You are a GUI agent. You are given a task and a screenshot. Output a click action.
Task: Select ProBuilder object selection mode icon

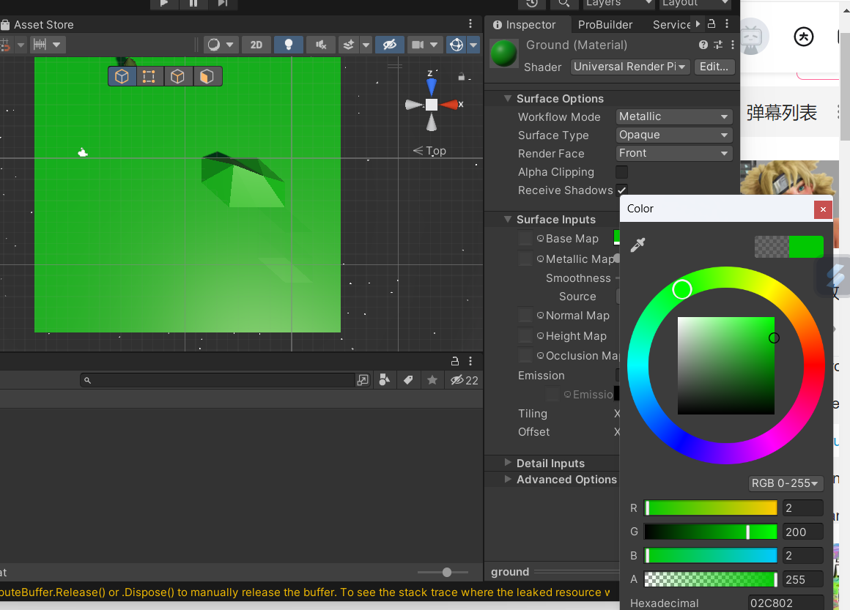(x=122, y=76)
